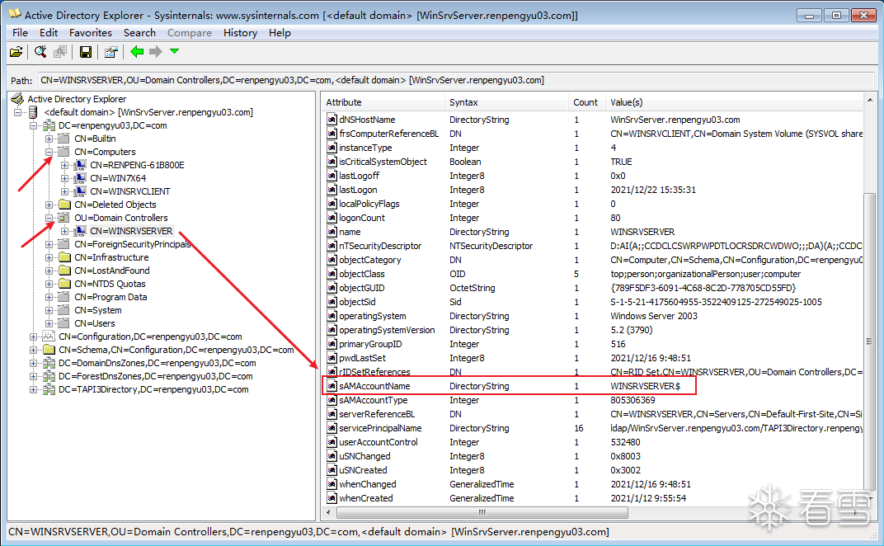Select the pwdLastSet attribute row
The width and height of the screenshot is (884, 546).
pyautogui.click(x=595, y=358)
